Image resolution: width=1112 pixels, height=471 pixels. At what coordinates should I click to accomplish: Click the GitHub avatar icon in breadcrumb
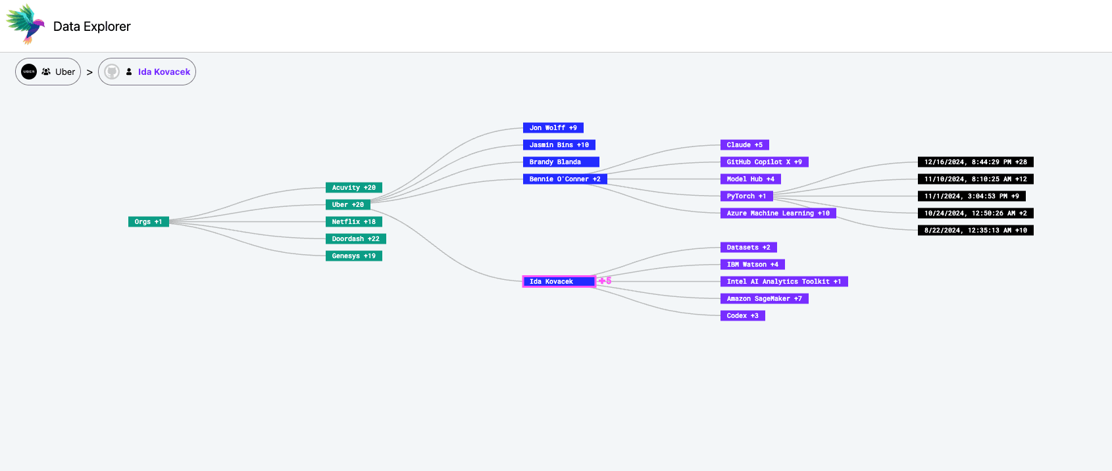pyautogui.click(x=112, y=72)
